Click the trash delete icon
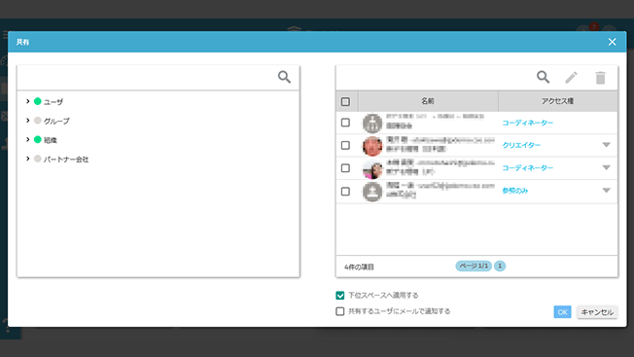The height and width of the screenshot is (357, 634). (600, 78)
